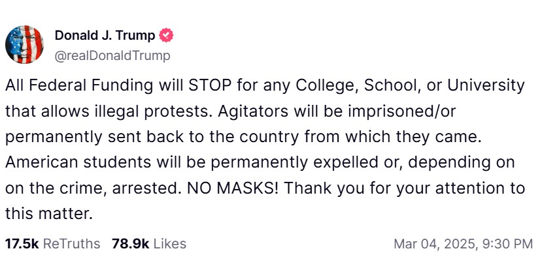Click the word University in the post
Viewport: 540px width, 266px height.
click(485, 85)
